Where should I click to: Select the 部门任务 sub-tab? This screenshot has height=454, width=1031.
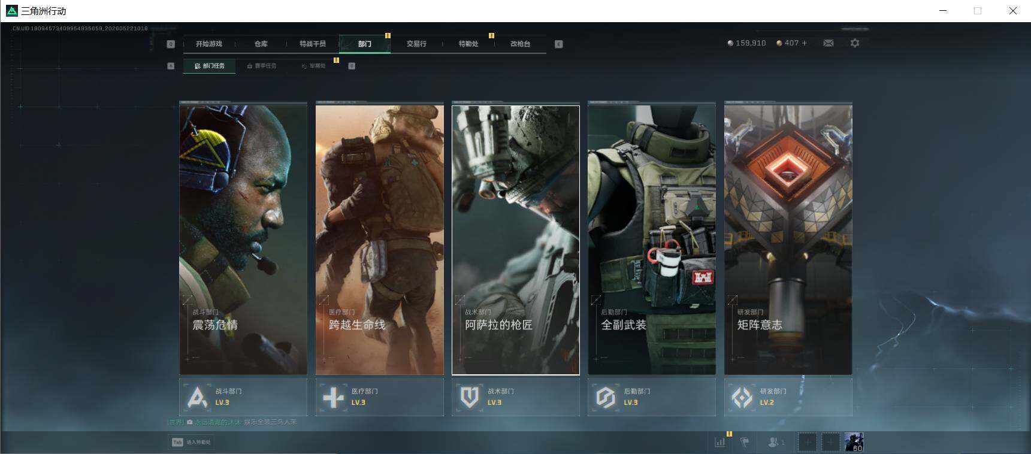point(210,66)
